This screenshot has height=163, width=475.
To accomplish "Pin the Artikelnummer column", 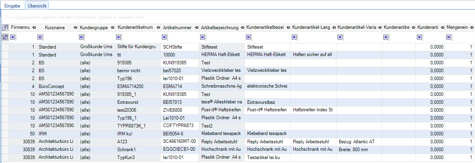I will click(x=196, y=28).
